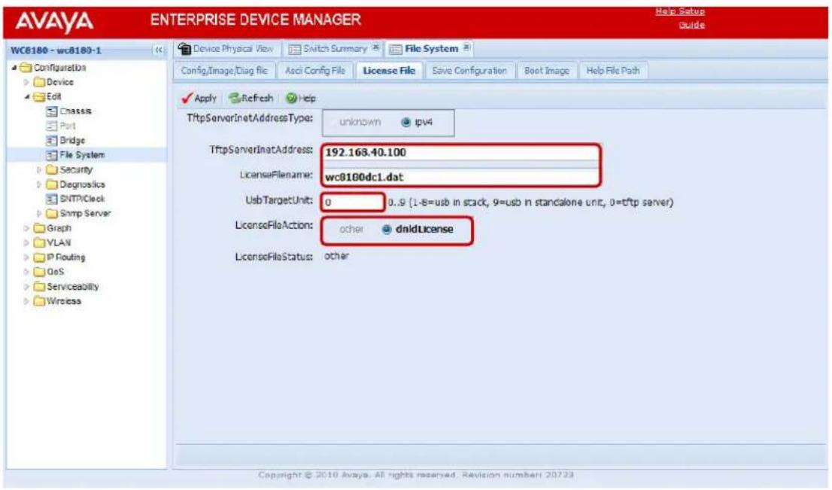Expand the Serviceability node arrow
The image size is (832, 490).
[x=26, y=287]
